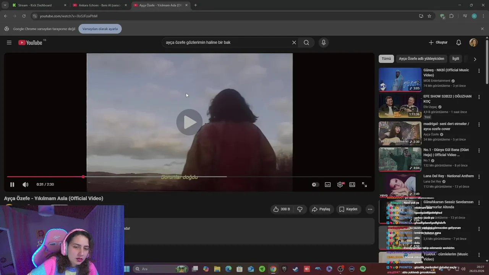Open options menu for EFE SHOW video

(479, 97)
